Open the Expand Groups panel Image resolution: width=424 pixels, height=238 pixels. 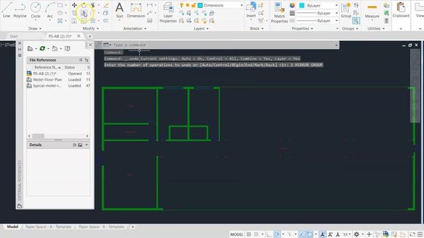click(350, 28)
